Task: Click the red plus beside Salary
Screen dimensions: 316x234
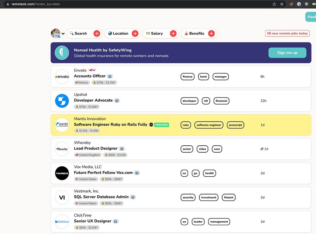Action: pos(173,34)
